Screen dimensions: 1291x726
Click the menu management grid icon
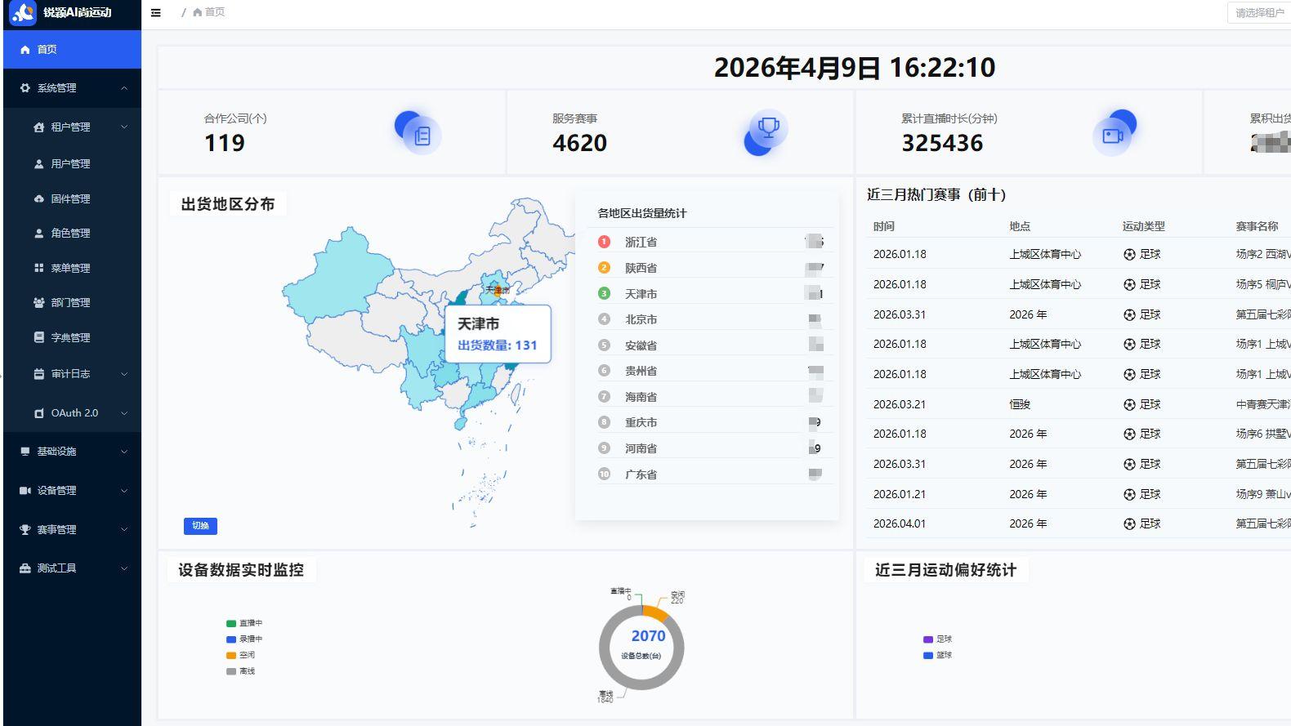(x=38, y=268)
